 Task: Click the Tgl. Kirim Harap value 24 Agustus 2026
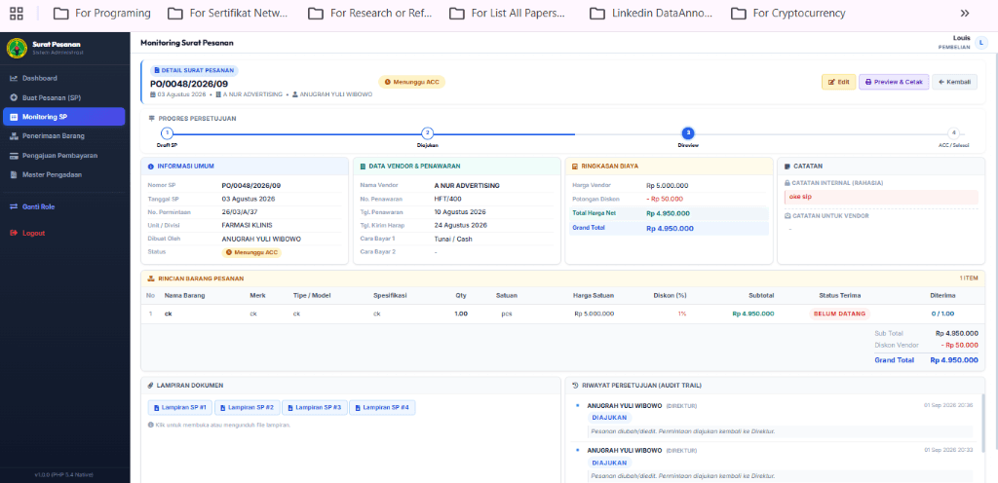coord(460,226)
